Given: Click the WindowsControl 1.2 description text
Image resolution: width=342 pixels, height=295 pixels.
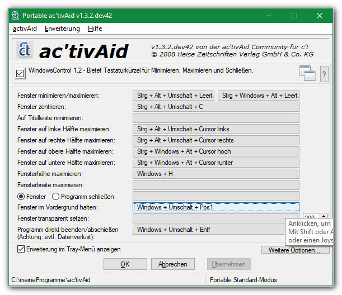Looking at the screenshot, I should click(141, 70).
